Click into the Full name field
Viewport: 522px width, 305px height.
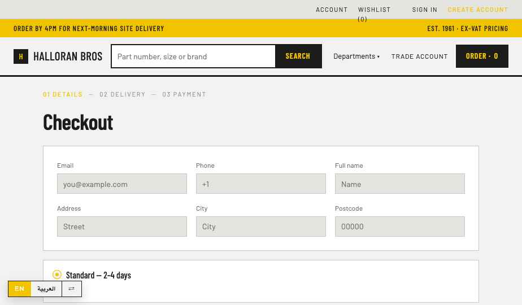coord(399,184)
